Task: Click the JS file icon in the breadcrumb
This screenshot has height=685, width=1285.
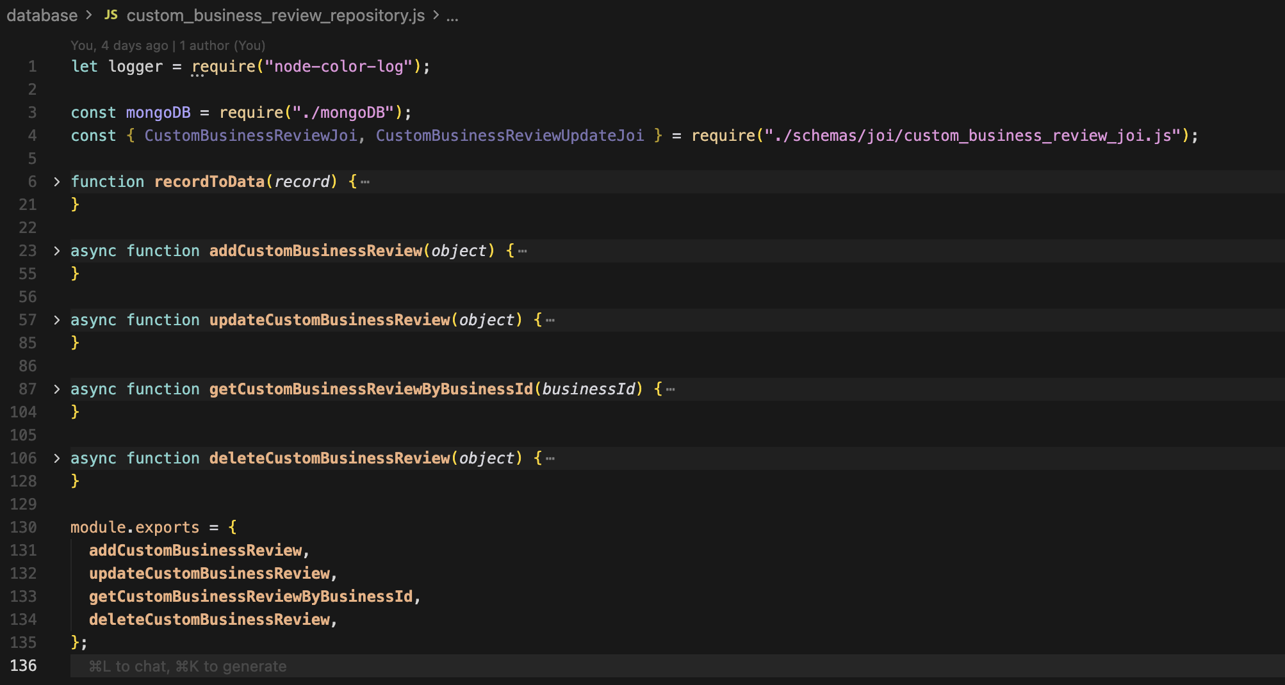Action: (x=111, y=15)
